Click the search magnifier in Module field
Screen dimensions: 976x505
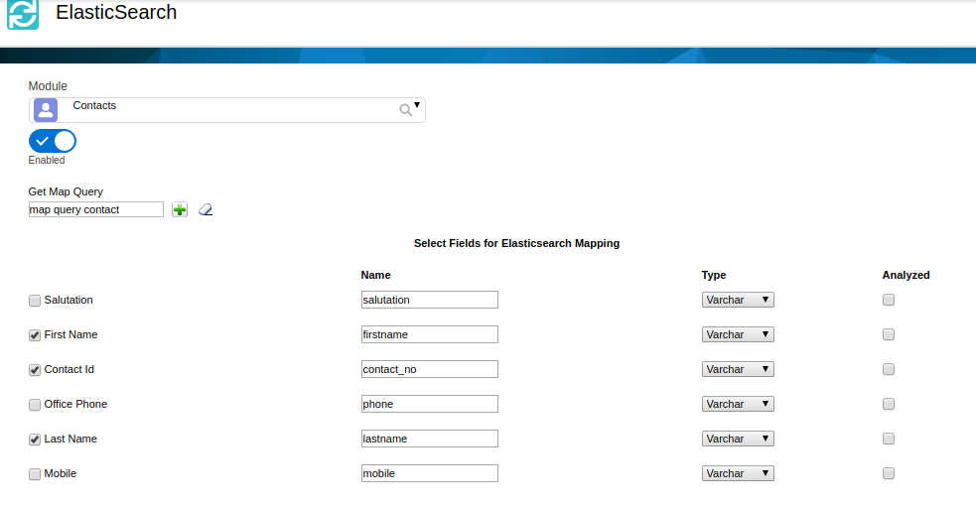(x=405, y=110)
